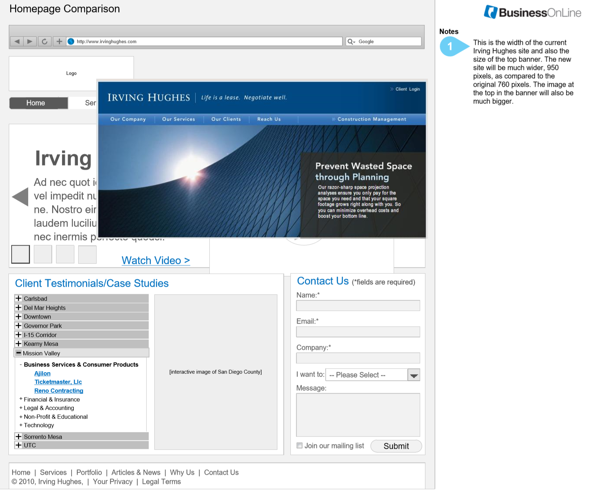Click footer Why Us link
Screen dimensions: 592x495
pos(182,472)
